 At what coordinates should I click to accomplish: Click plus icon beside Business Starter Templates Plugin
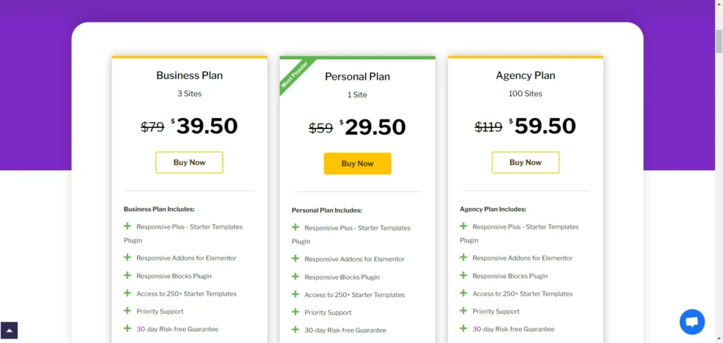(128, 226)
